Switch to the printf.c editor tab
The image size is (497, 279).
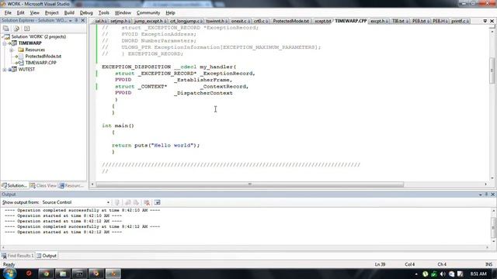coord(460,21)
